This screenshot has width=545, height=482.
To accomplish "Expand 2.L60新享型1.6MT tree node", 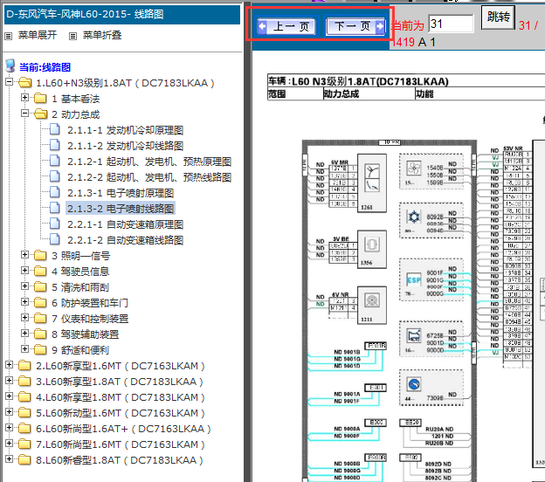I will 9,364.
